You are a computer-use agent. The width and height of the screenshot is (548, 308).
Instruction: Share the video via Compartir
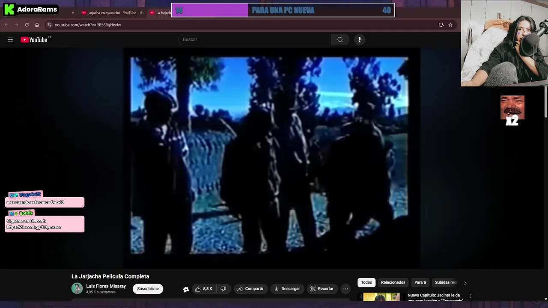click(250, 289)
